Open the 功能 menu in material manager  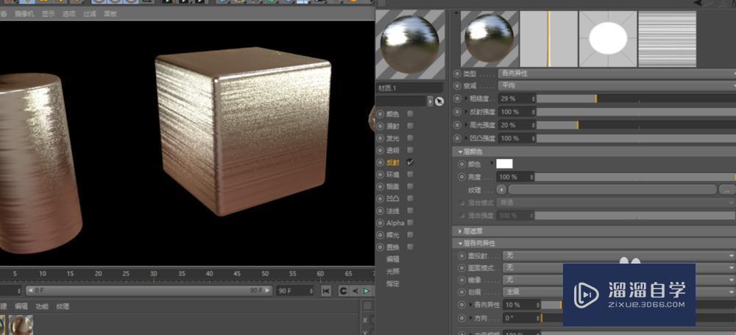point(42,306)
